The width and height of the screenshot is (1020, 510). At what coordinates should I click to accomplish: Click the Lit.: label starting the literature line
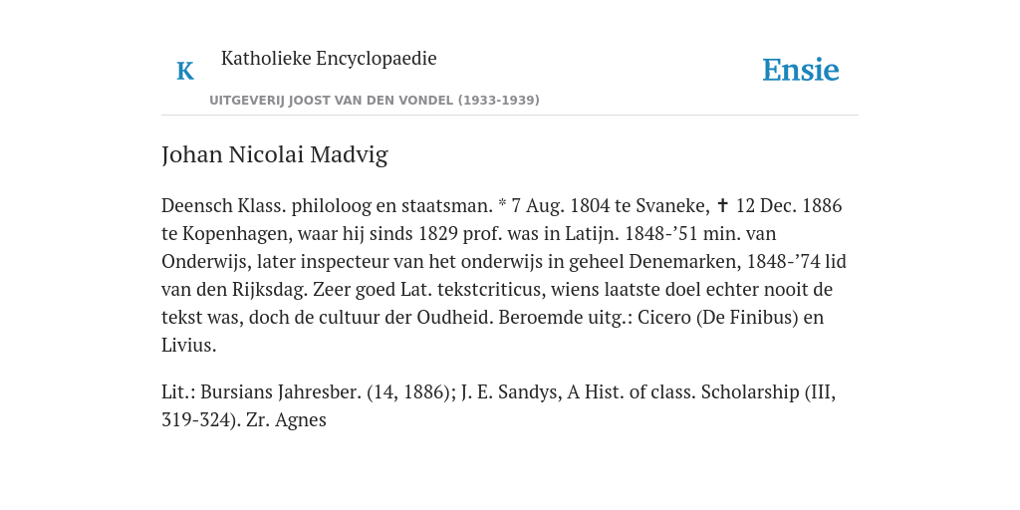(178, 392)
